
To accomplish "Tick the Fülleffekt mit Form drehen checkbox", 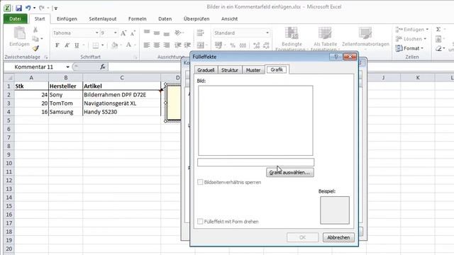I will (200, 222).
